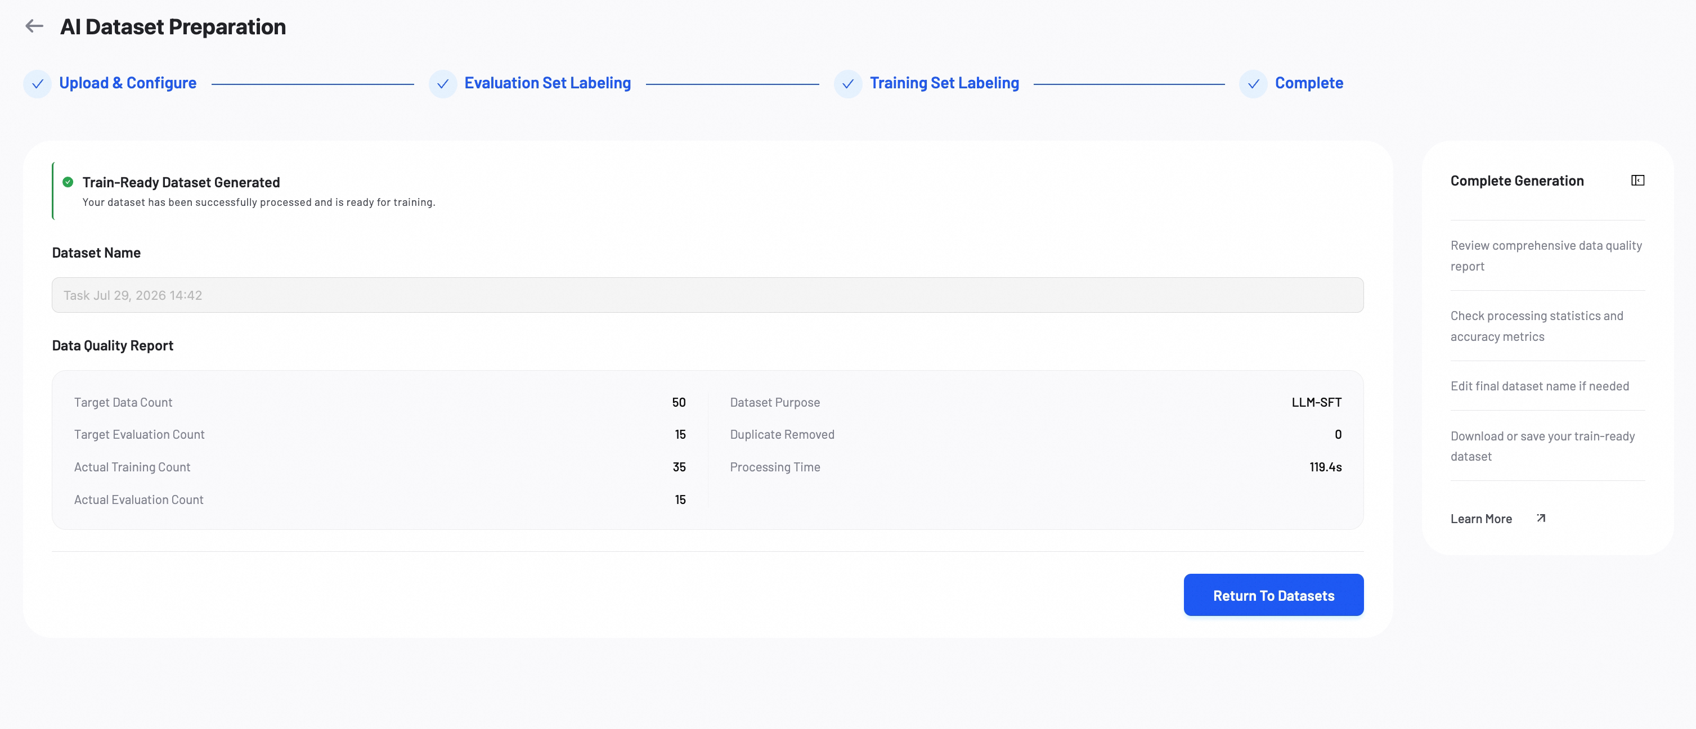Open the Training Set Labeling step
This screenshot has width=1696, height=729.
click(x=944, y=83)
